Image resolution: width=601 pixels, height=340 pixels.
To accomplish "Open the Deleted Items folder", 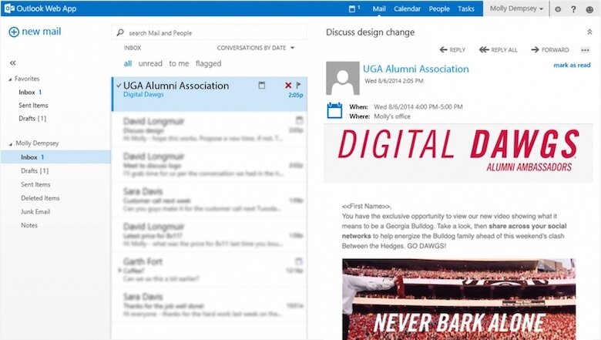I will (40, 198).
